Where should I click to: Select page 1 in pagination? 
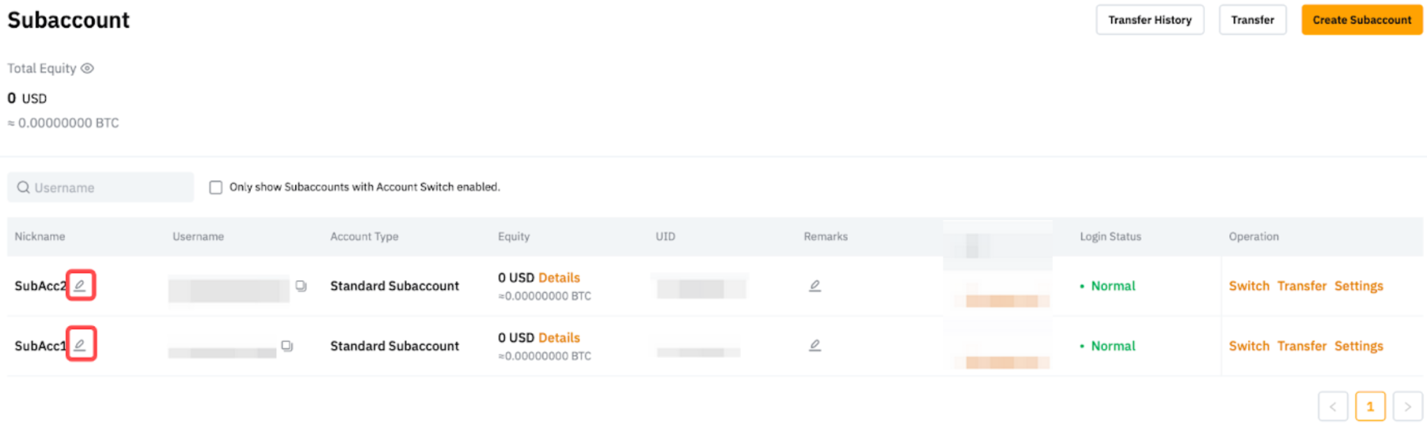[x=1370, y=407]
